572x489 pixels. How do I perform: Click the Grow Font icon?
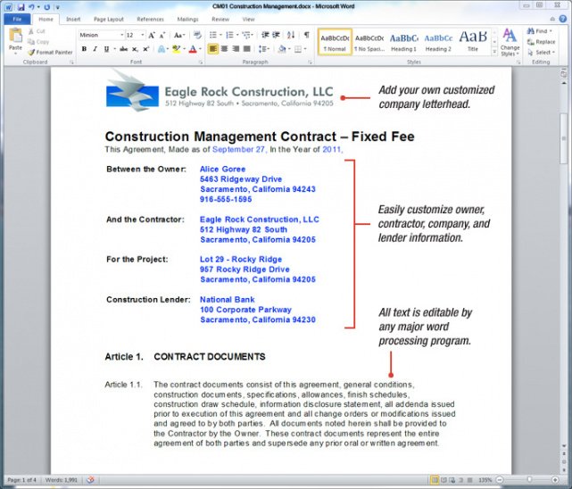pos(152,35)
